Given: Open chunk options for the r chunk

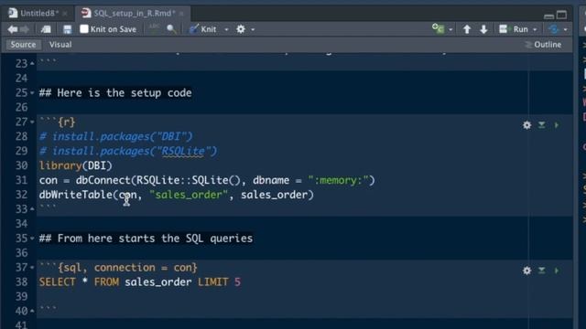Looking at the screenshot, I should pos(527,125).
